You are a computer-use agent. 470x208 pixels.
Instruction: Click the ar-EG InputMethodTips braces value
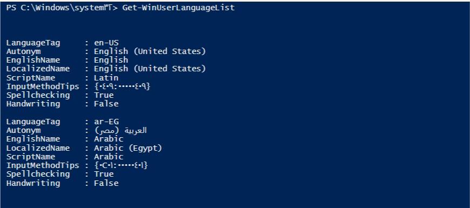(121, 165)
